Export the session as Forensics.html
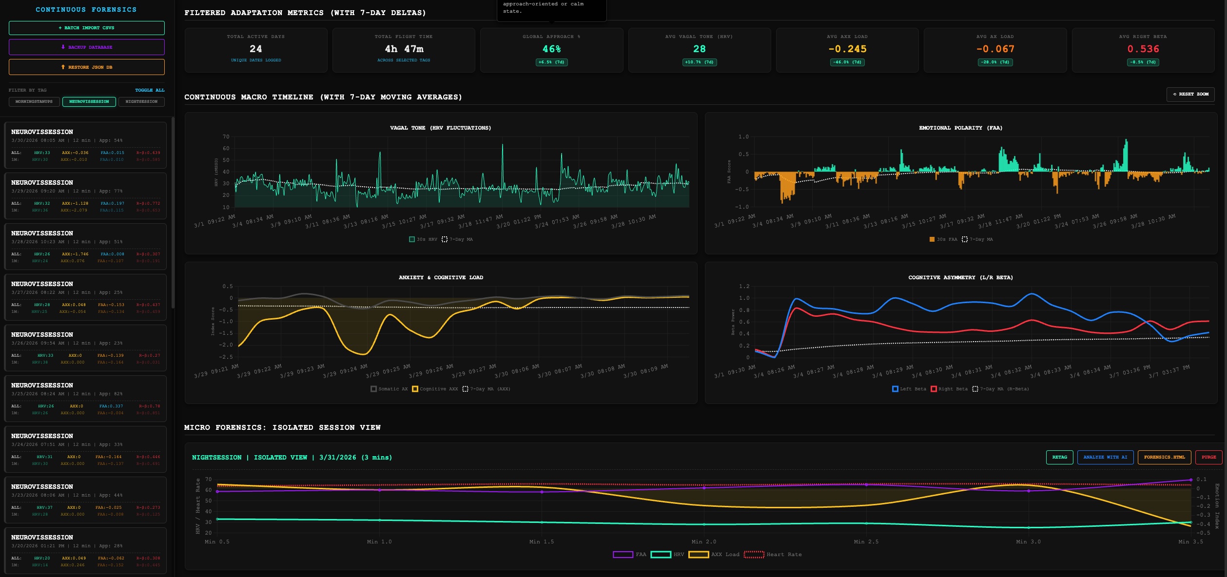 [x=1165, y=457]
